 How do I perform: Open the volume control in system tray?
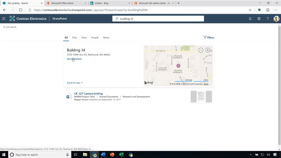point(268,154)
